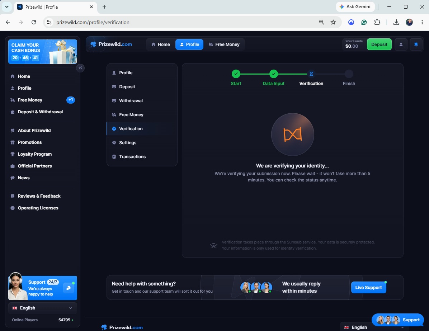Screen dimensions: 429x331
Task: Click the Start step checkmark
Action: click(x=236, y=74)
